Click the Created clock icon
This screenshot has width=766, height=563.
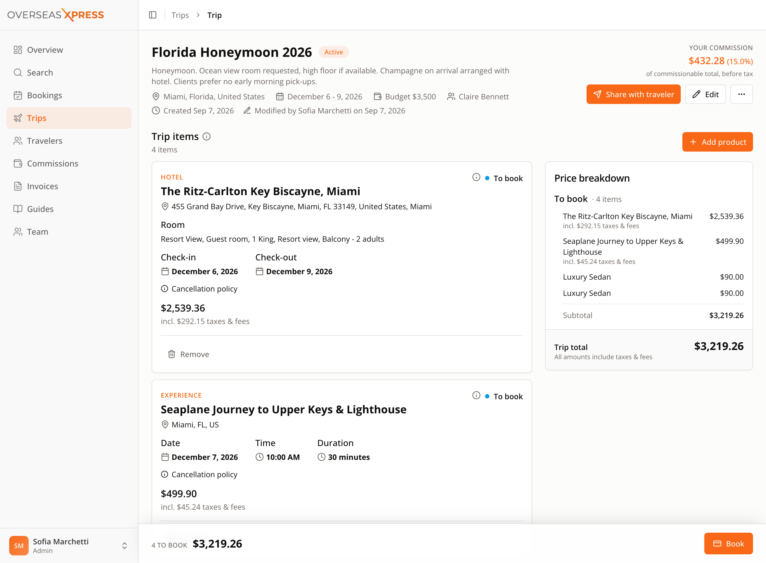click(156, 110)
